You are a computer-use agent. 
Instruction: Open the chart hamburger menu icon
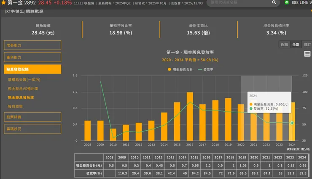tap(307, 54)
